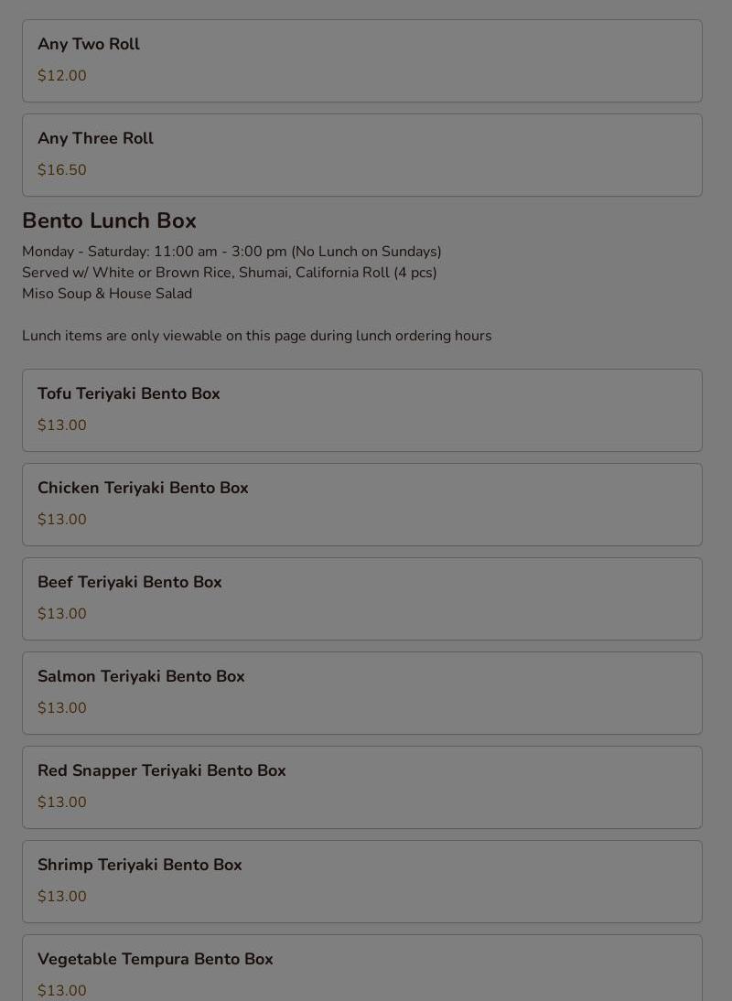Select Vegetable Tempura Bento Box
Viewport: 732px width, 1001px height.
[361, 968]
